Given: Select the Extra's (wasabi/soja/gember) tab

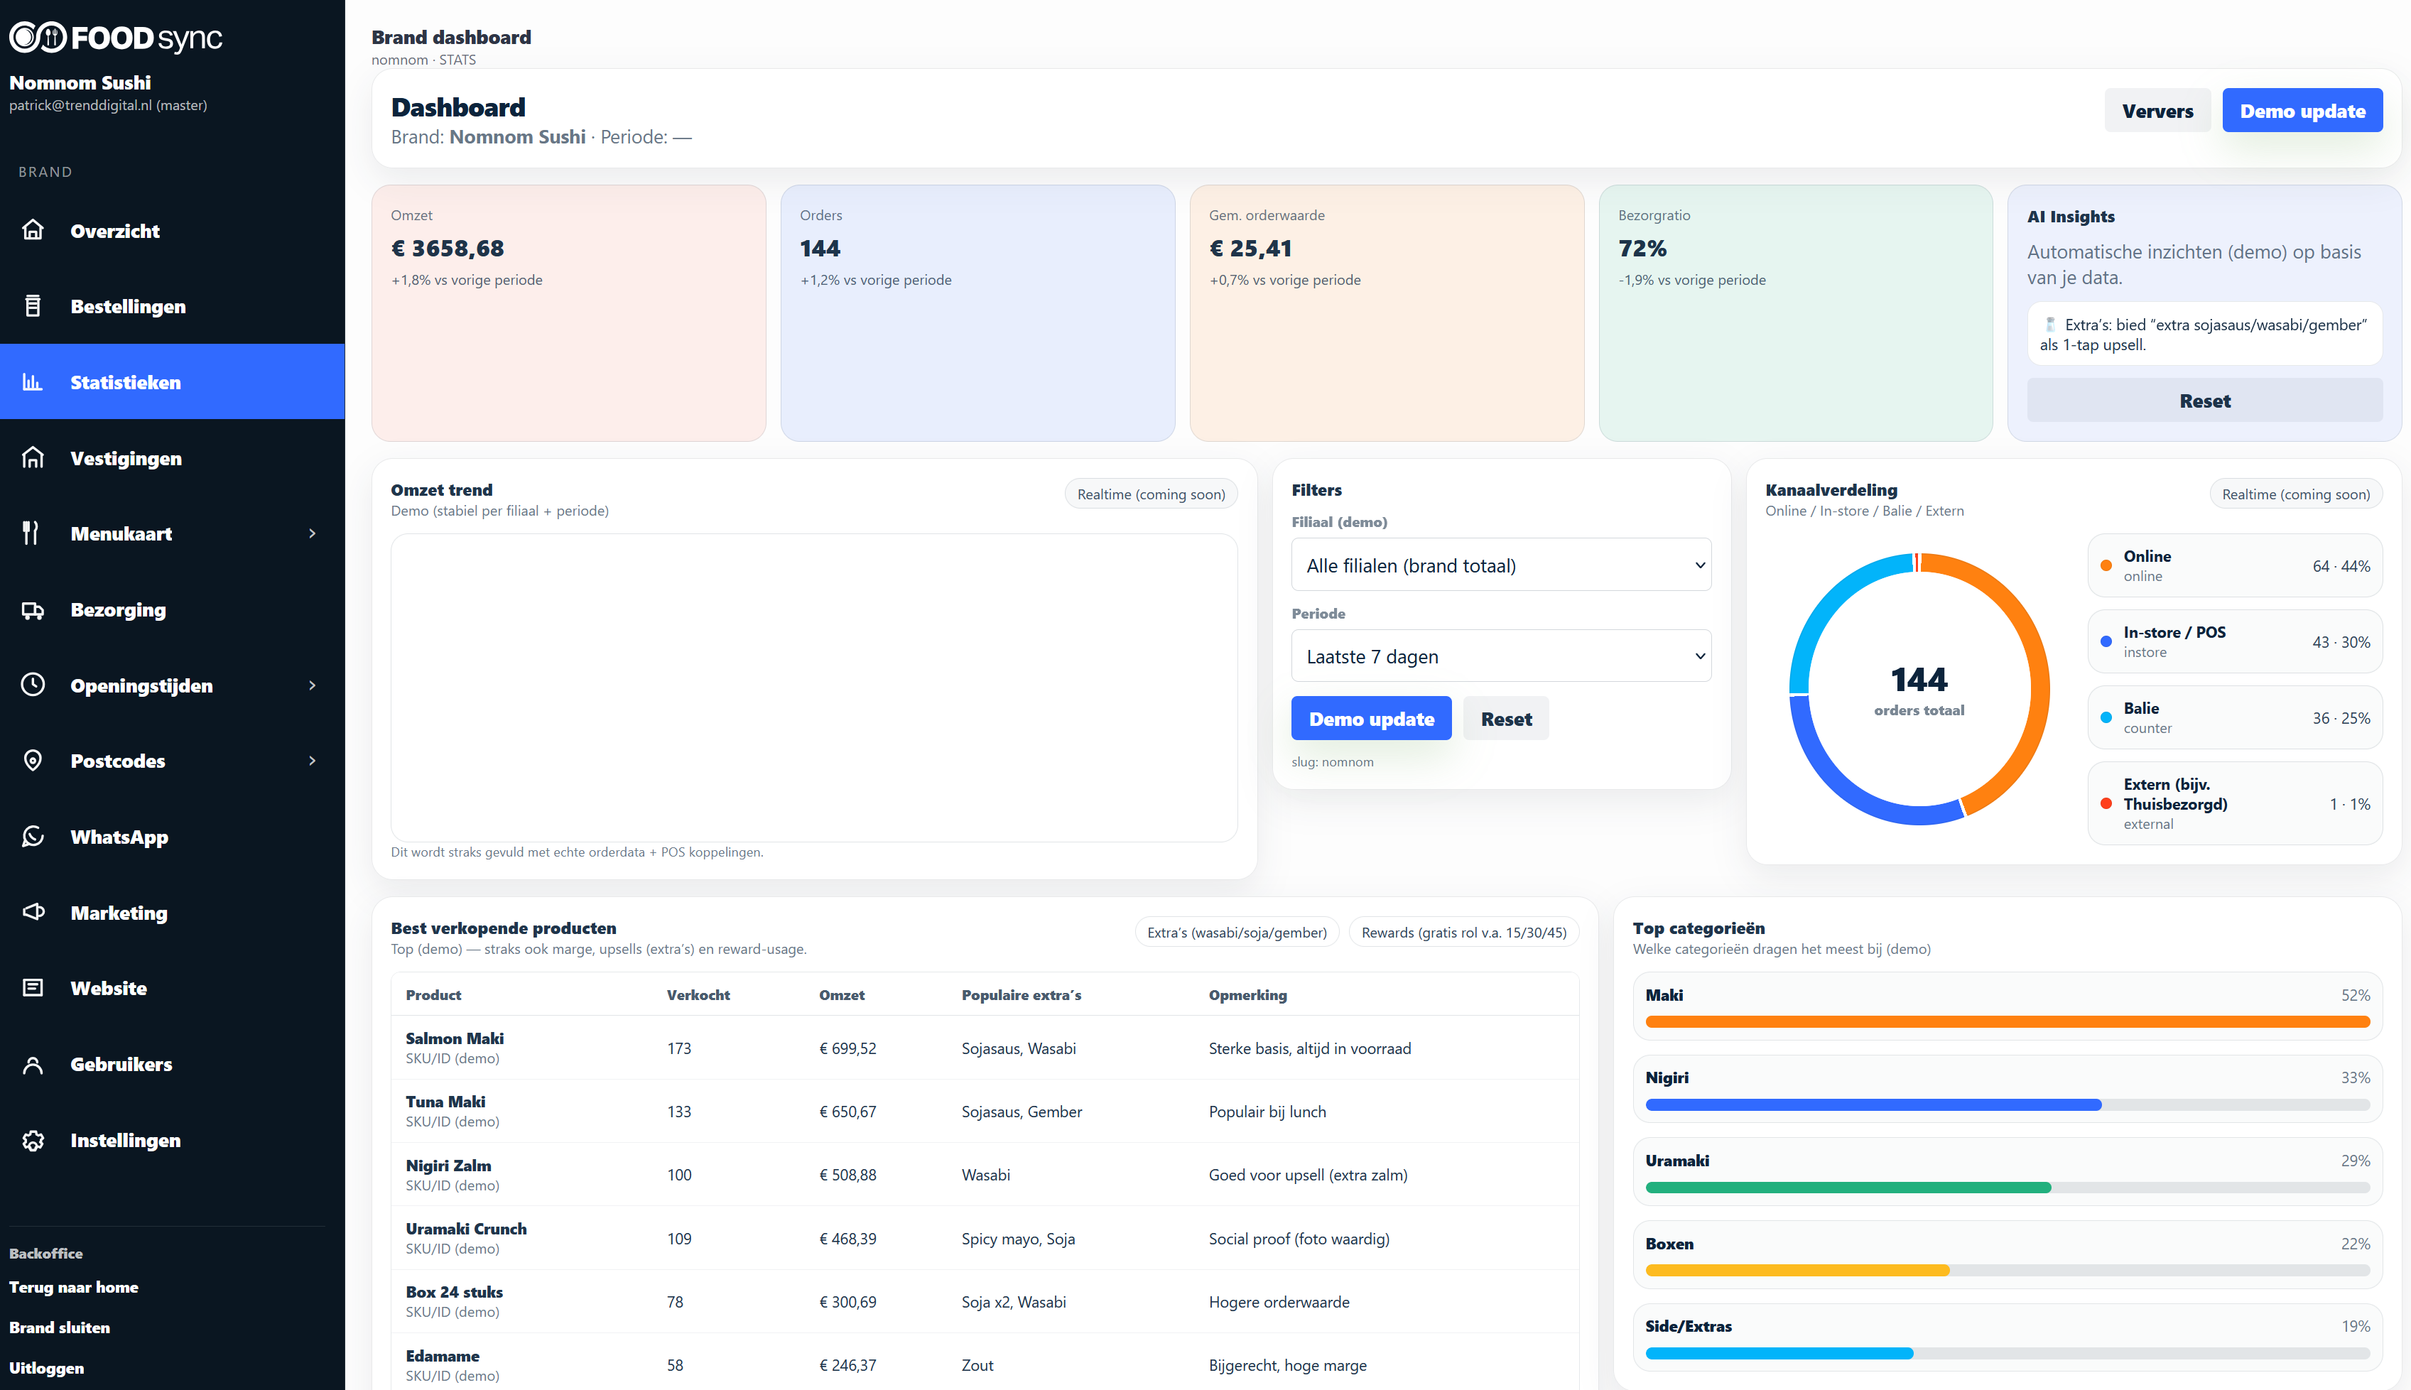Looking at the screenshot, I should click(1237, 932).
